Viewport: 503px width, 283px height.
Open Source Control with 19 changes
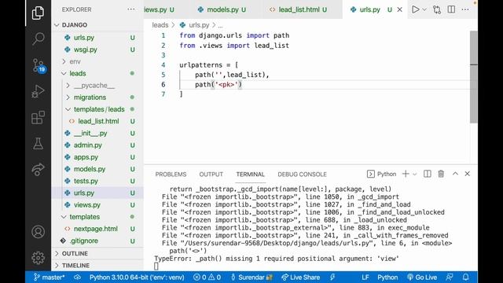coord(39,65)
